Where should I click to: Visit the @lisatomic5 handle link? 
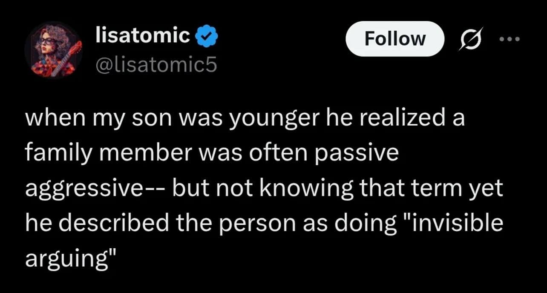(x=155, y=65)
